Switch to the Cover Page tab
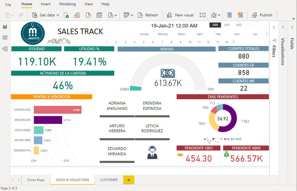 (x=36, y=180)
